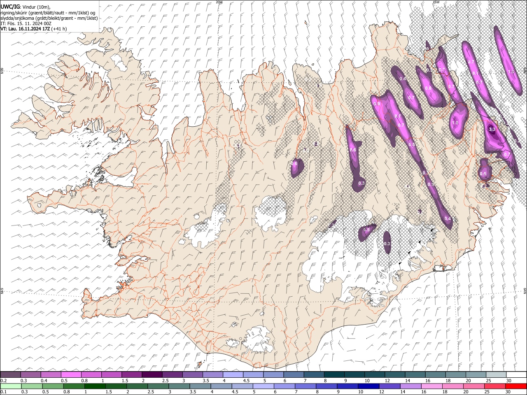Click the 0.8 snowfall value label
This screenshot has width=527, height=395.
(428, 88)
